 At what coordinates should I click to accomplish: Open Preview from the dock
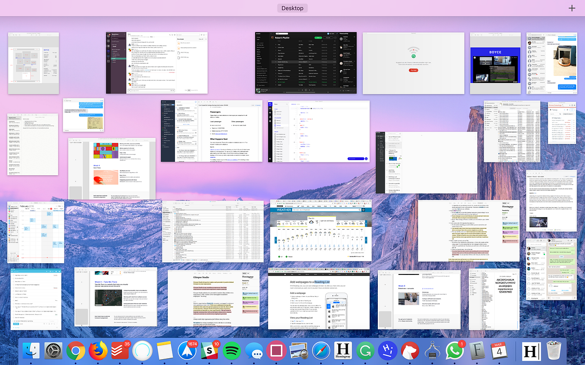coord(298,351)
